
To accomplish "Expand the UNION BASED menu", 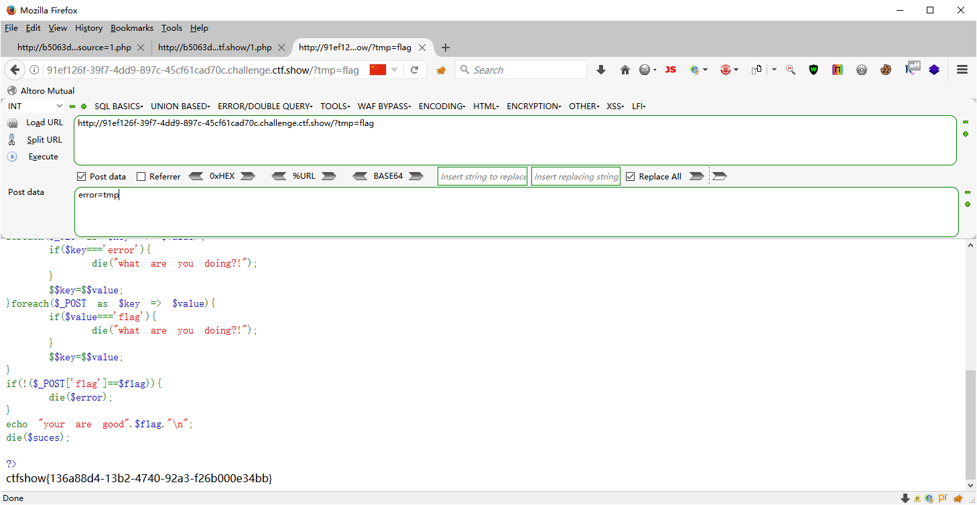I will (180, 106).
